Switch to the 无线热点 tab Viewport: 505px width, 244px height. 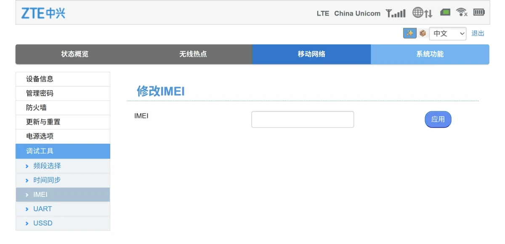pos(193,54)
